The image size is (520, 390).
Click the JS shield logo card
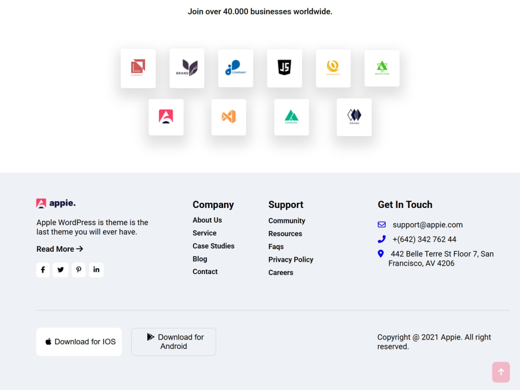pyautogui.click(x=284, y=68)
